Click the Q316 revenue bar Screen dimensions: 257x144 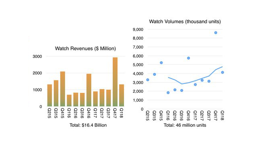82,100
